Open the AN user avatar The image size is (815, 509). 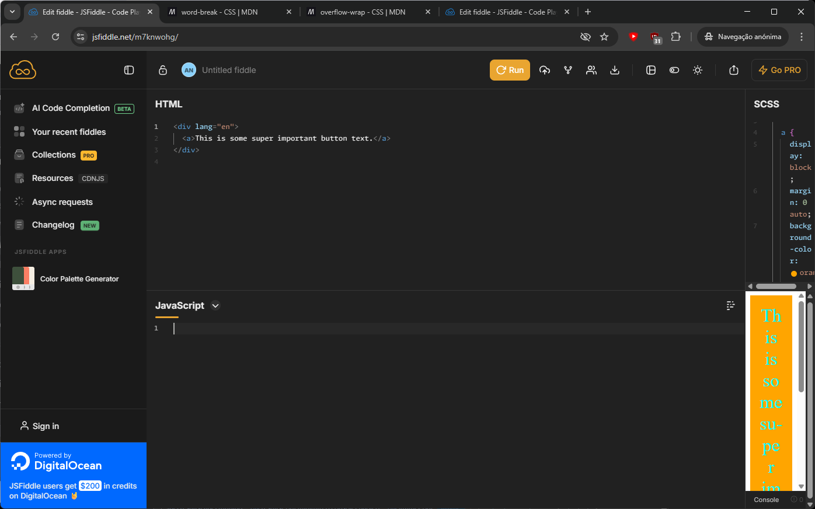tap(189, 70)
